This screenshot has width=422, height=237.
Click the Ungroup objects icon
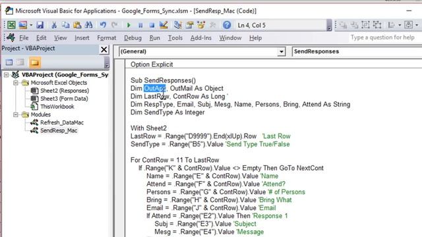click(377, 25)
